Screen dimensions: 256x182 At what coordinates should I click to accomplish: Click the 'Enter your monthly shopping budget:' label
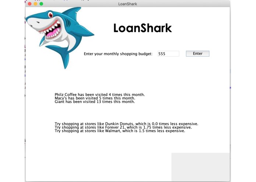pos(118,54)
